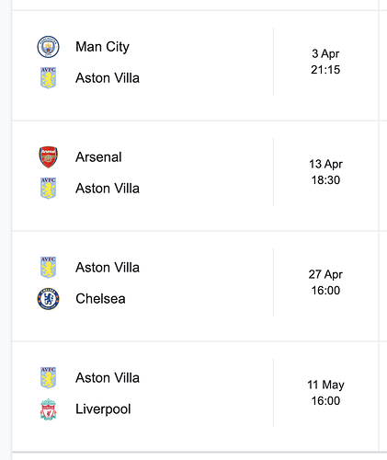The height and width of the screenshot is (460, 387).
Task: Click Aston Villa crest in Liverpool fixture
Action: coord(48,378)
